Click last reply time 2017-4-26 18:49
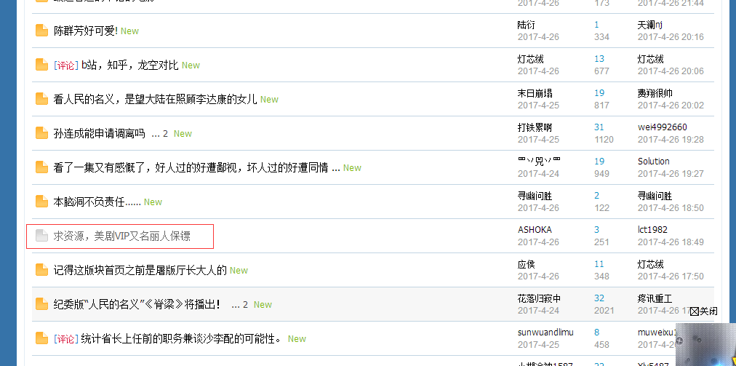 pyautogui.click(x=671, y=242)
